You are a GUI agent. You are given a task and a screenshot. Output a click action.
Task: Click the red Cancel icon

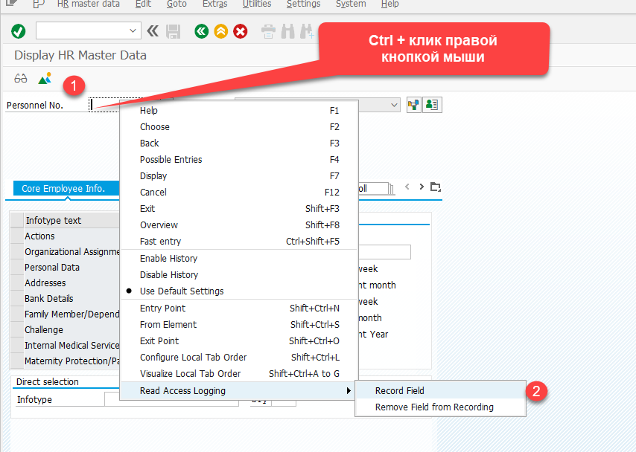point(240,31)
